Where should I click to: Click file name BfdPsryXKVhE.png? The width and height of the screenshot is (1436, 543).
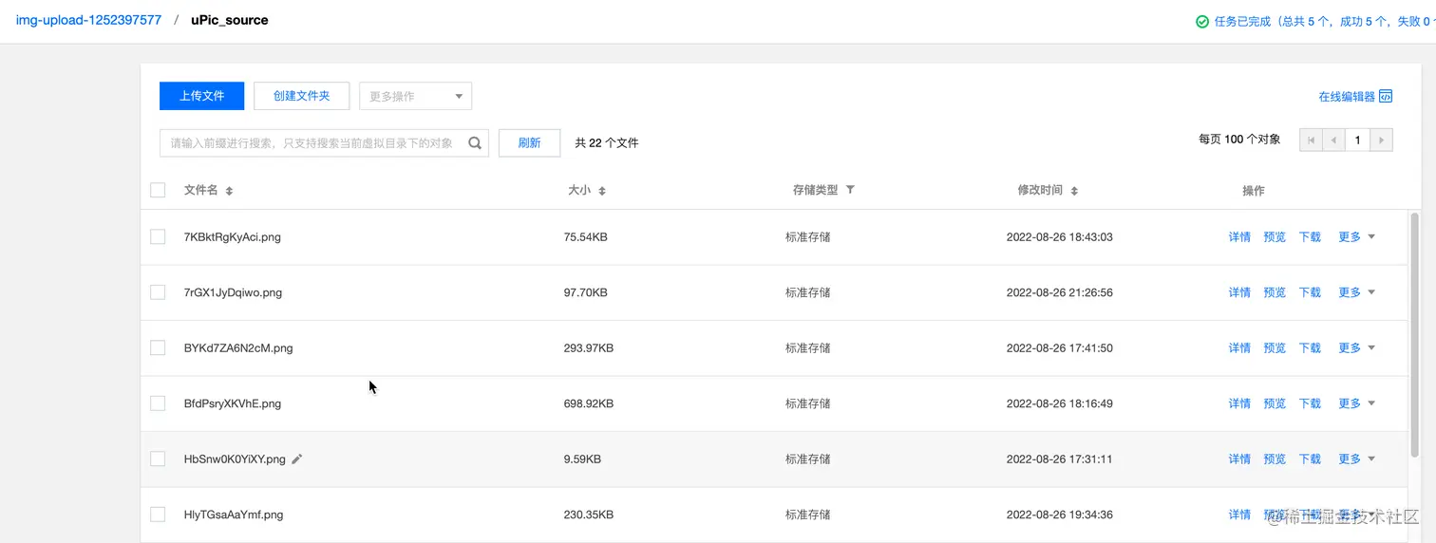tap(233, 403)
